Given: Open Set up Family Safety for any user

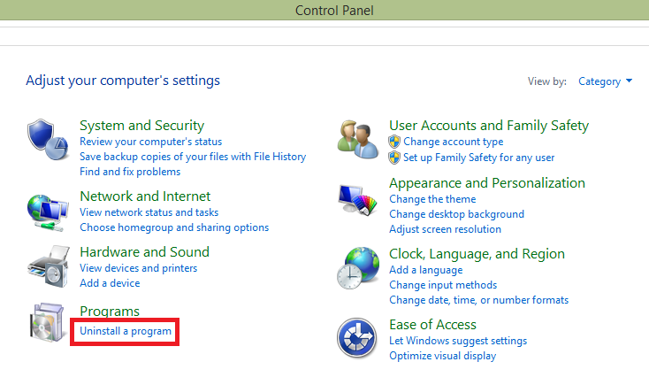Looking at the screenshot, I should pos(478,158).
